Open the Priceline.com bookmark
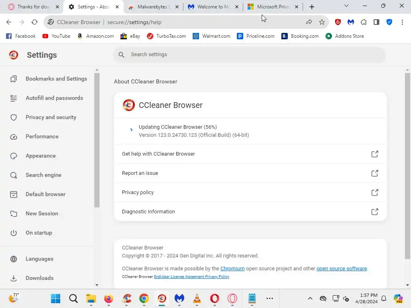 256,36
